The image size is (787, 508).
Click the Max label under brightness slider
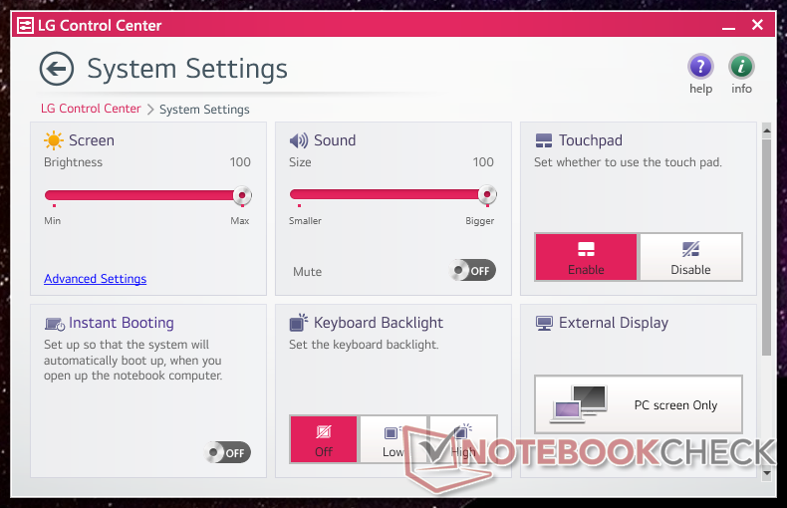click(240, 221)
